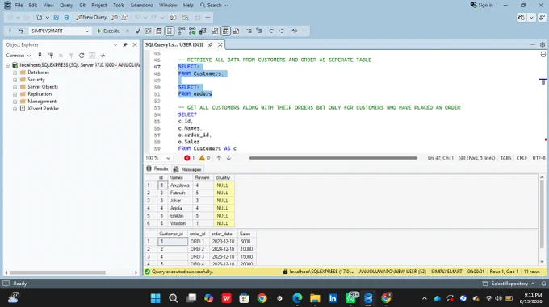This screenshot has width=549, height=307.
Task: Click the NULL cell in Anuoluwa's row
Action: (x=224, y=185)
